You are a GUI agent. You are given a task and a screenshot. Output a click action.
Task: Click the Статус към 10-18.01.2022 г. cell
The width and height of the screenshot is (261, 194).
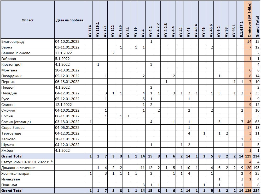(x=27, y=162)
